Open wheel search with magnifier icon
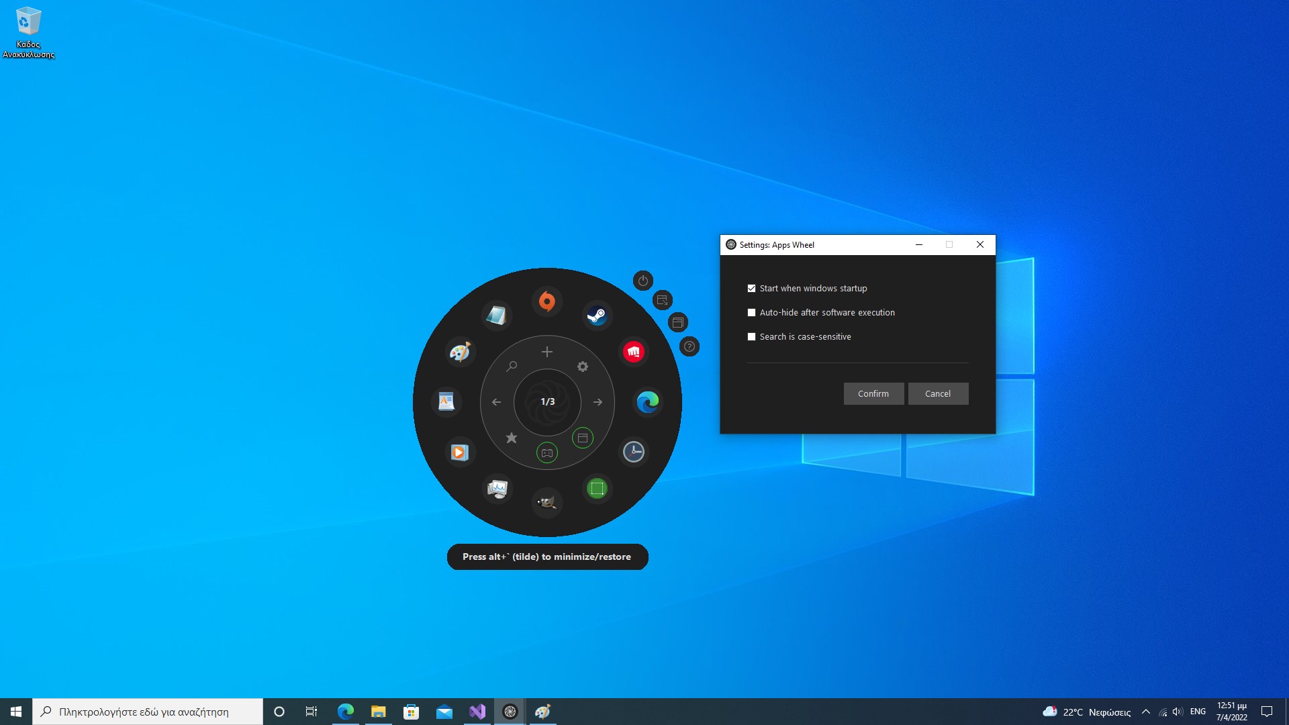 (x=512, y=367)
